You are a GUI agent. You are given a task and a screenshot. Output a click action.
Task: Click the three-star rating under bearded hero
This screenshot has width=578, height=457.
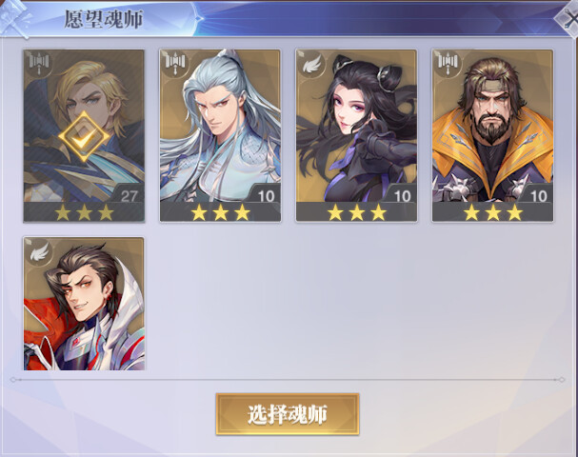(492, 212)
